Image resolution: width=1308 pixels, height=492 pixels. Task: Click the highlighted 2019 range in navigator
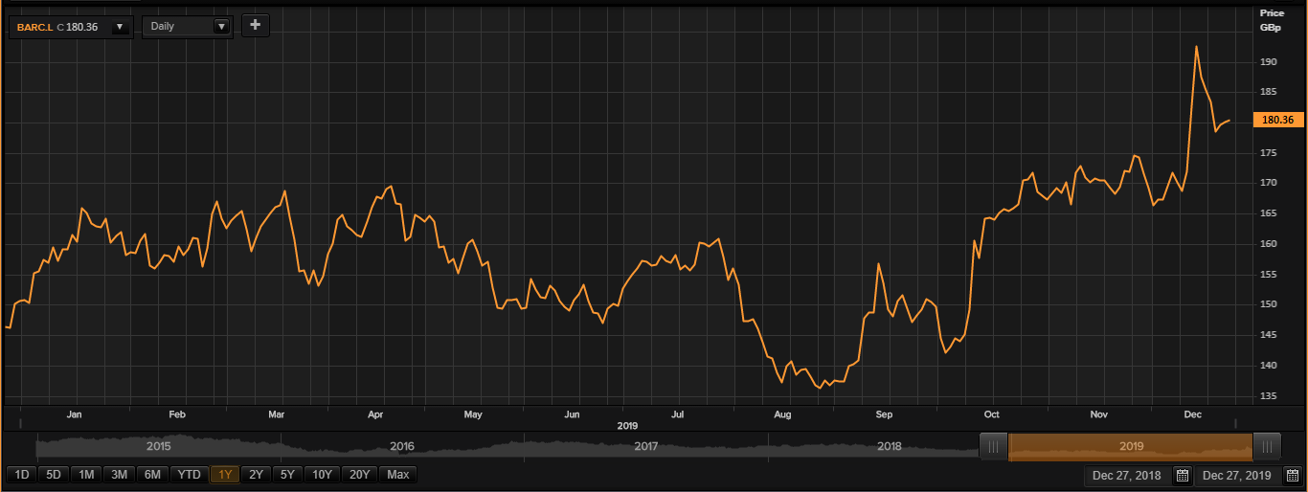1130,446
